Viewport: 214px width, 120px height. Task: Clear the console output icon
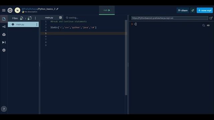[x=208, y=25]
